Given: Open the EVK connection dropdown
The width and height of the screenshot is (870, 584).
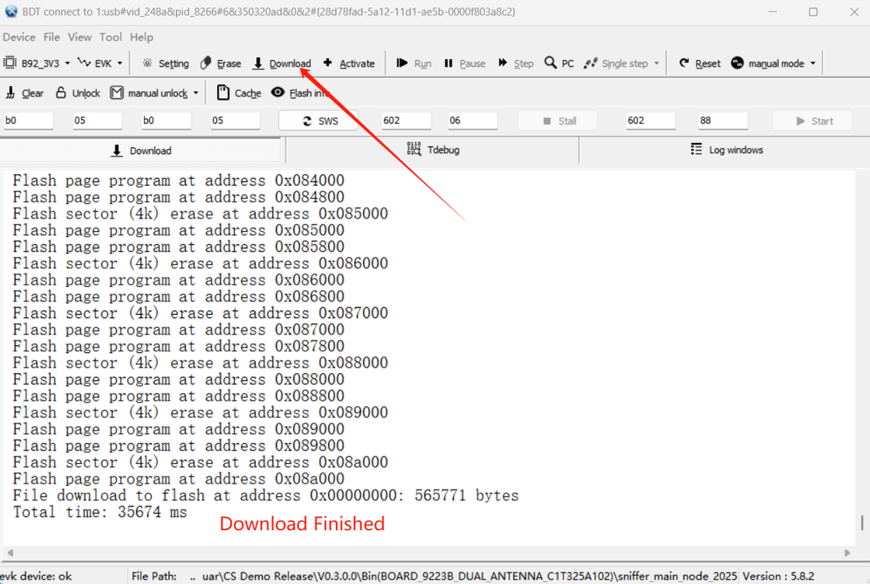Looking at the screenshot, I should tap(119, 63).
